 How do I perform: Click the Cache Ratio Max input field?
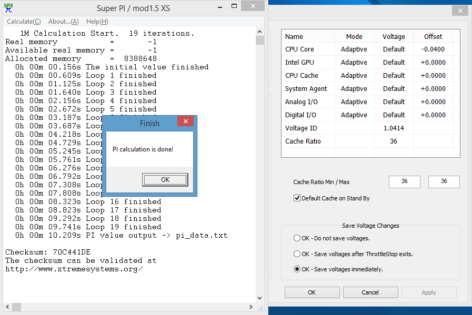coord(444,182)
